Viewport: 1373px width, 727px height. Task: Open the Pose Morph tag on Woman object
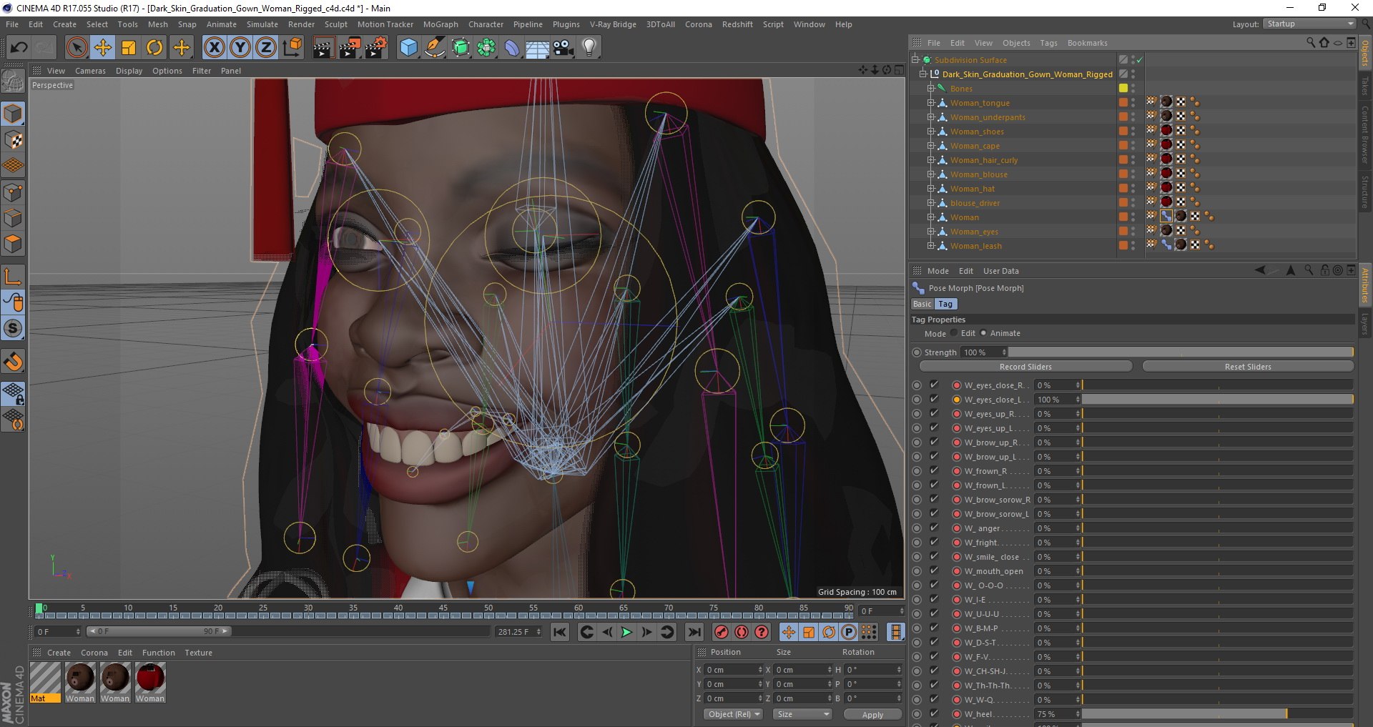pos(1166,216)
